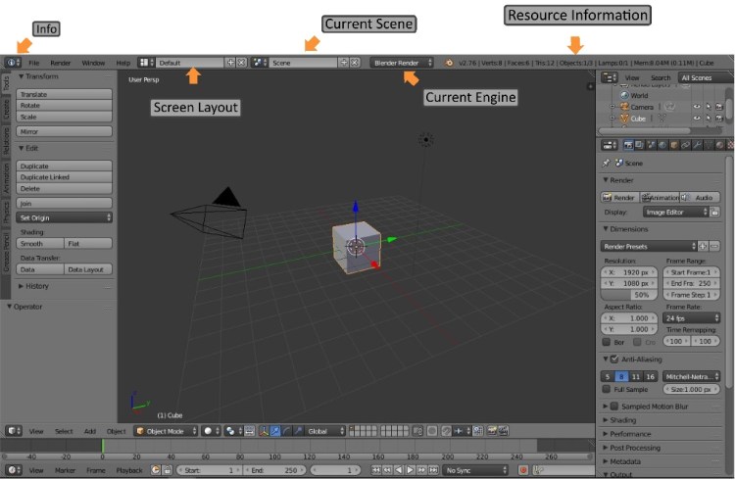Enable the Sampled Motion Blur checkbox
Screen dimensions: 735x480
tap(614, 406)
